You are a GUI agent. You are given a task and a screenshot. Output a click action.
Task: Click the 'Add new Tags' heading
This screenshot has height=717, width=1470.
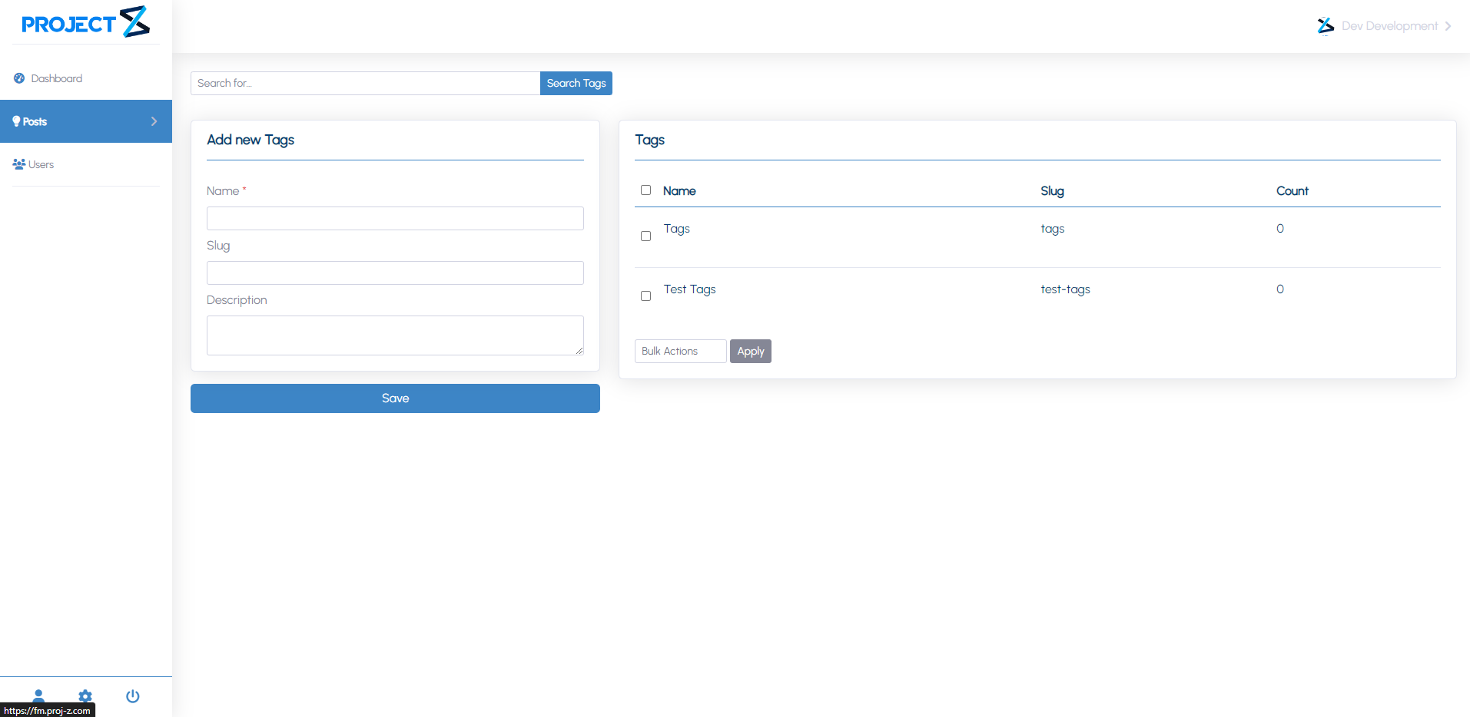coord(251,140)
